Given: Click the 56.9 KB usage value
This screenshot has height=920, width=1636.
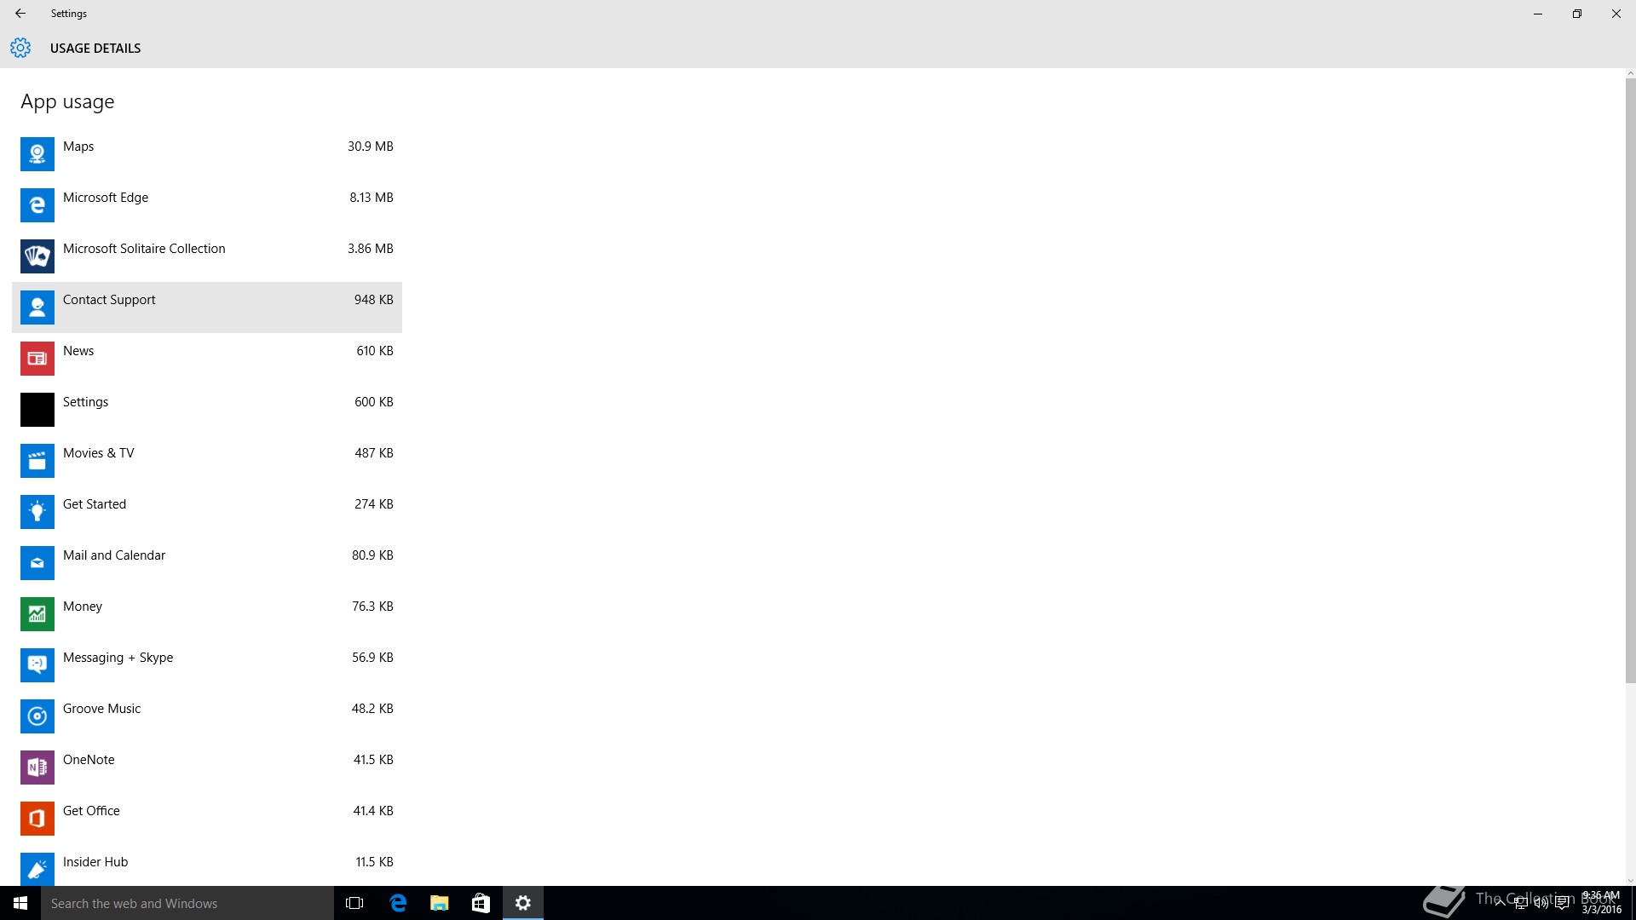Looking at the screenshot, I should point(372,658).
